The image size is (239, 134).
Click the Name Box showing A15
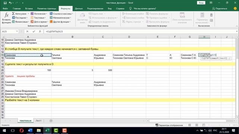coord(8,31)
